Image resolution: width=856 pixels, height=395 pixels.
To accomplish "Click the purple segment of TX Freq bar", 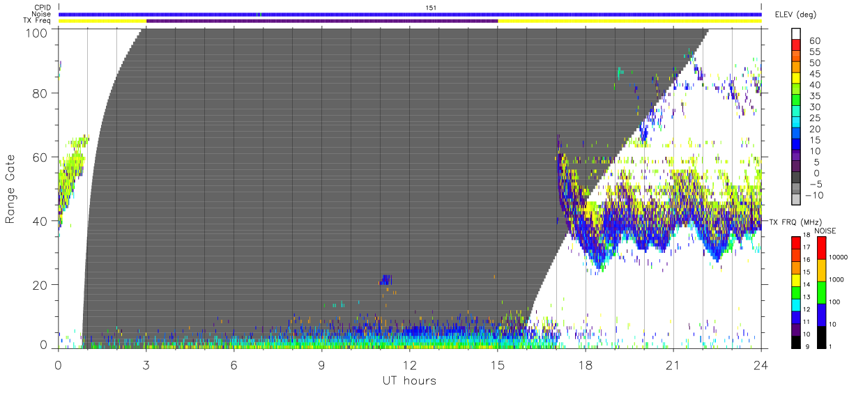I will [x=322, y=21].
